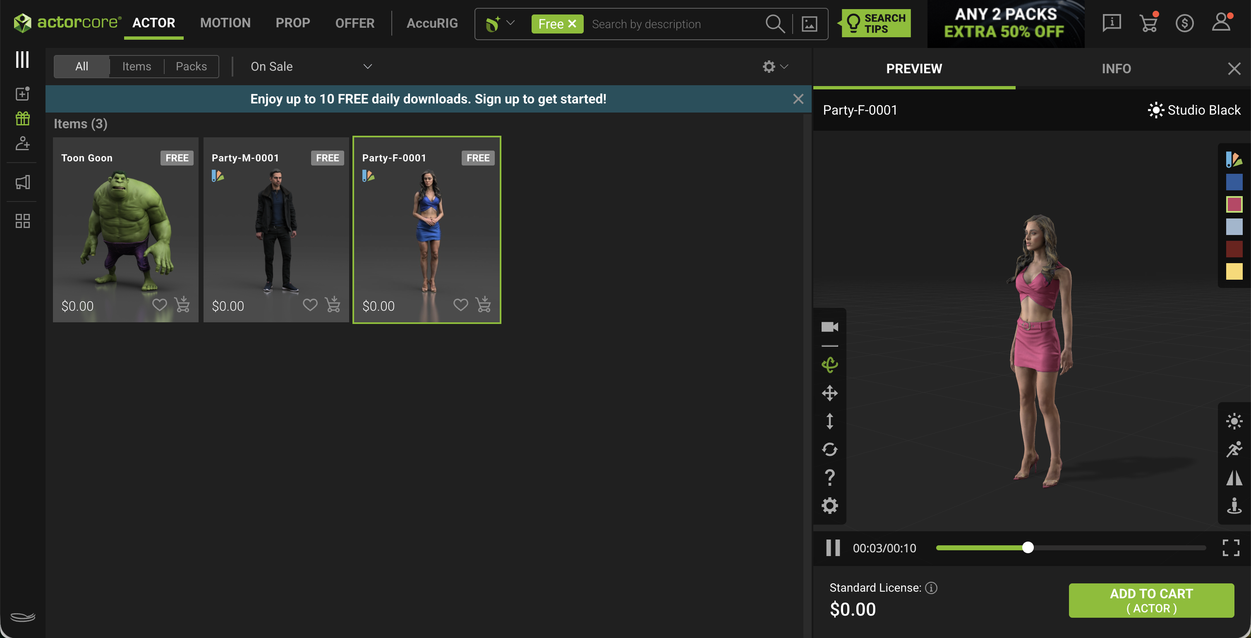The image size is (1251, 638).
Task: Click the image search icon in search bar
Action: point(809,24)
